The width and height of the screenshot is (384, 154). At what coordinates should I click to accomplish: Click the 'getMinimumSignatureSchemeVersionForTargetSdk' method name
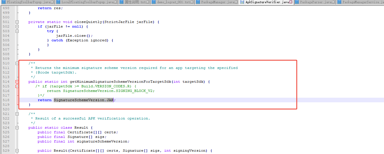120,82
